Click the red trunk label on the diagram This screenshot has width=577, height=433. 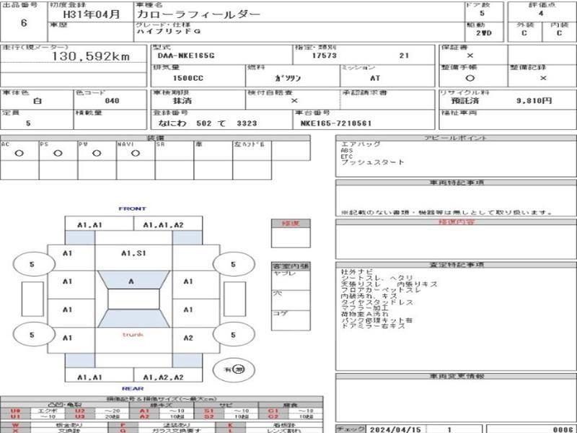(x=133, y=335)
